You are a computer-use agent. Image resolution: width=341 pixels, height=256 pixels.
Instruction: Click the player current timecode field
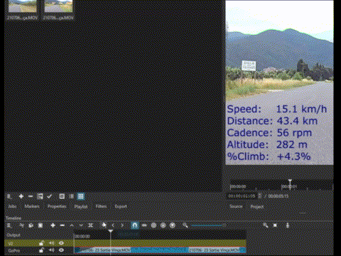[x=242, y=196]
